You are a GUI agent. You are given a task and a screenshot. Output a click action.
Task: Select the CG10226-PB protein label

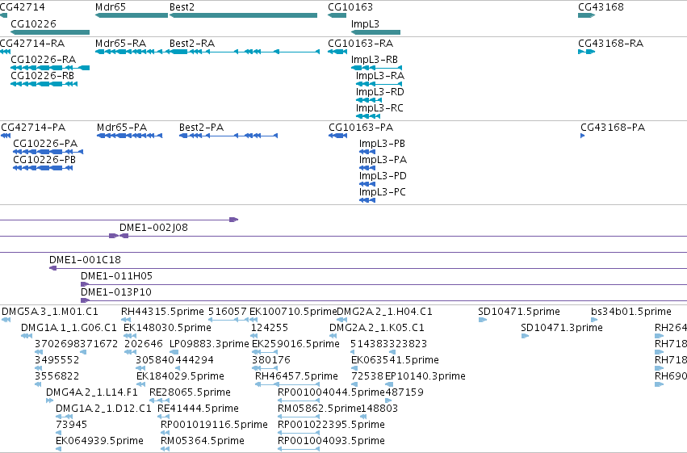(44, 160)
